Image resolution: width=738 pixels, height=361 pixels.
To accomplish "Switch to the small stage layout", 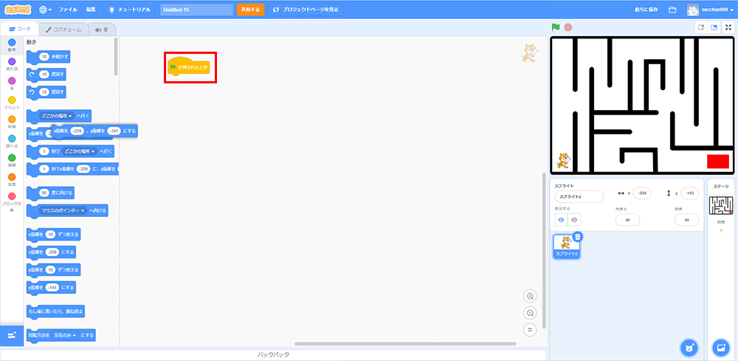I will (x=701, y=27).
